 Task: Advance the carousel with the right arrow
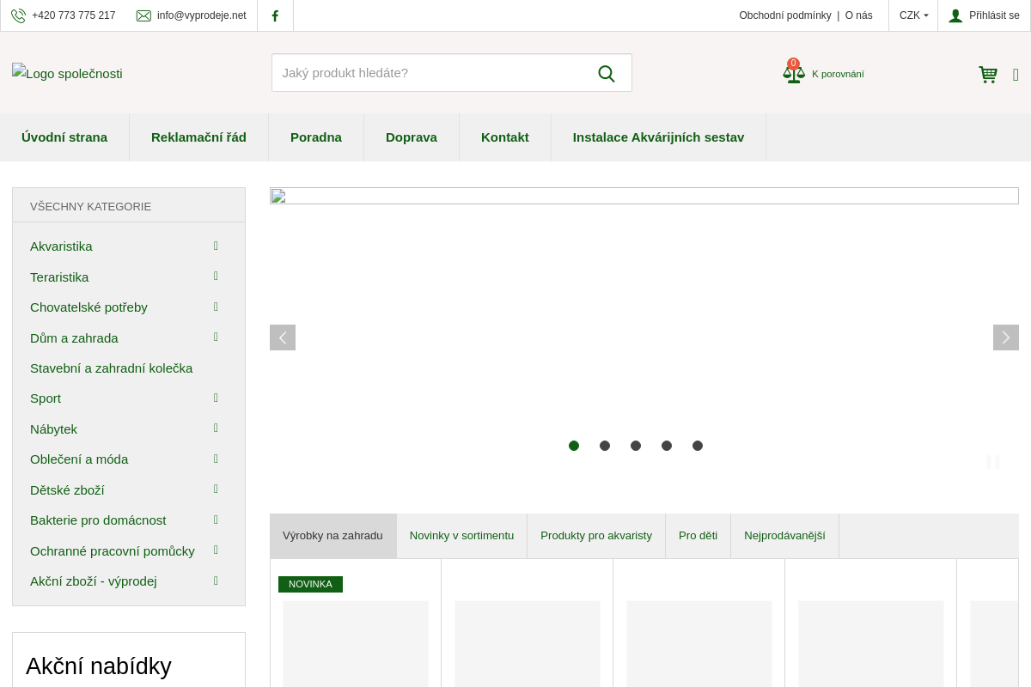coord(1005,337)
